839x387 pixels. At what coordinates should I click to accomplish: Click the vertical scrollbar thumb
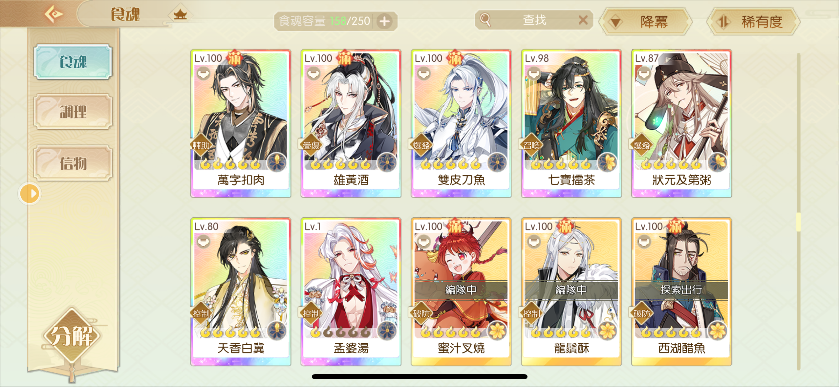798,222
